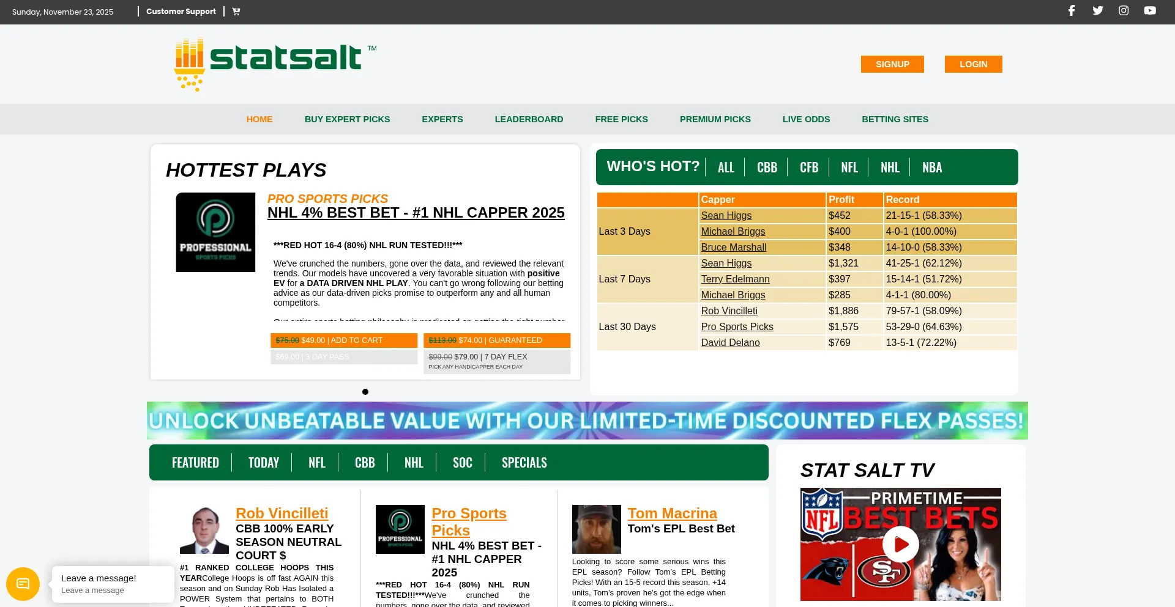Select the CBB tab in Who's Hot
Image resolution: width=1175 pixels, height=607 pixels.
click(767, 167)
